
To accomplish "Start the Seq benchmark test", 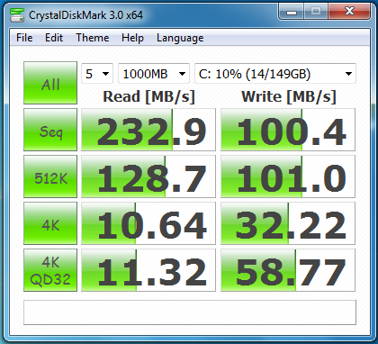I will 50,130.
